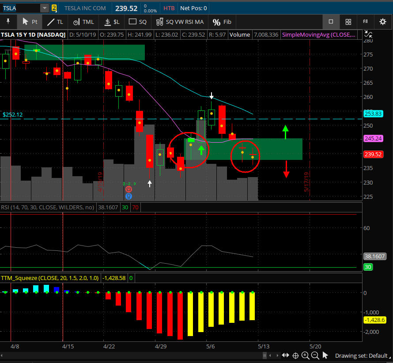Screen dimensions: 393x363
Task: Click the TTM_Squeeze study title
Action: coord(49,278)
